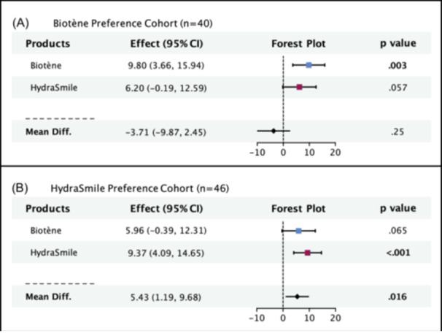Click the magenta HydraSmile square marker in panel B

[x=308, y=252]
